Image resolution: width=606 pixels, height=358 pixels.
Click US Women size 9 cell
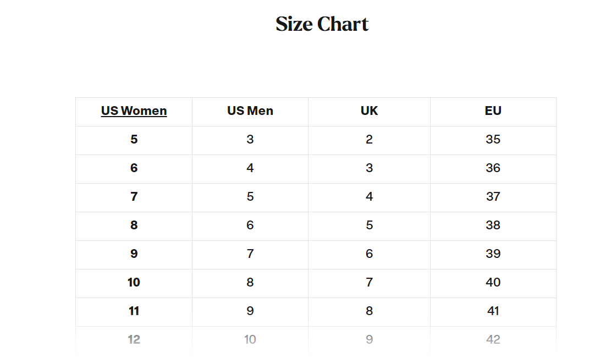(134, 254)
